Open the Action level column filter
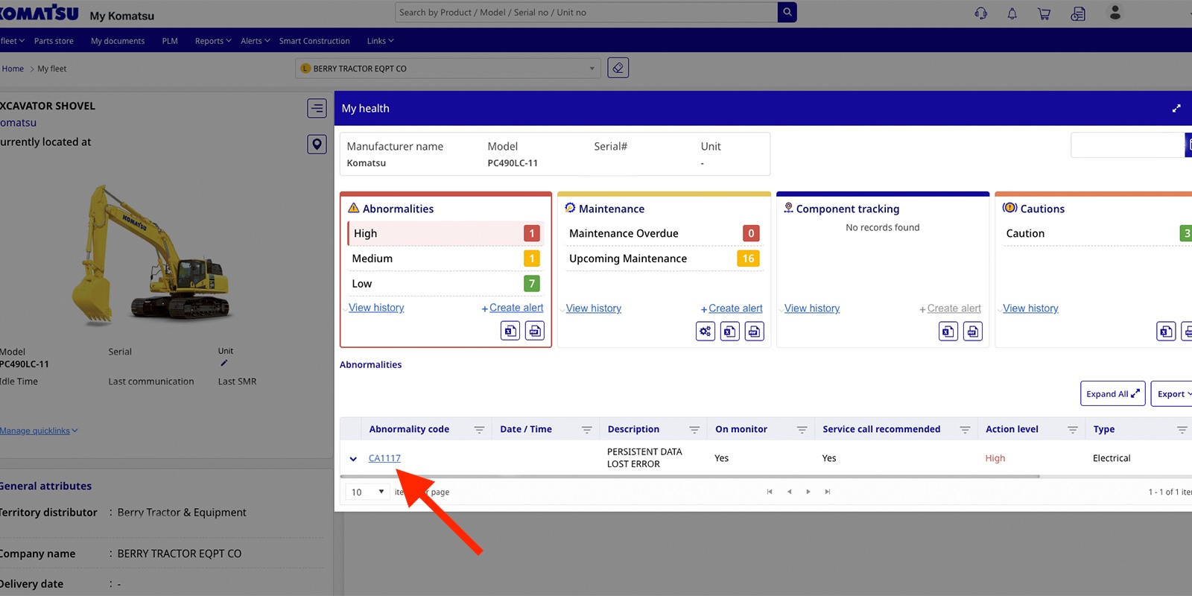 pyautogui.click(x=1072, y=430)
